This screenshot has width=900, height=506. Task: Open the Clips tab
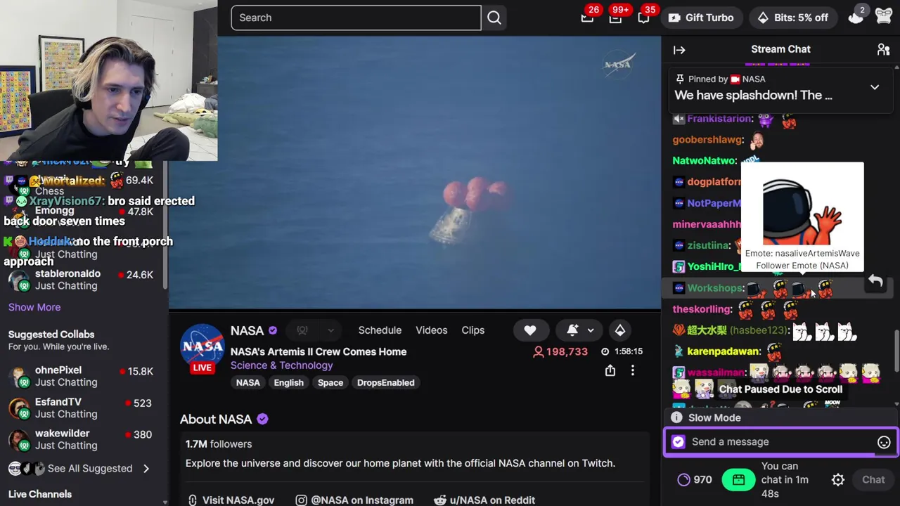click(472, 330)
